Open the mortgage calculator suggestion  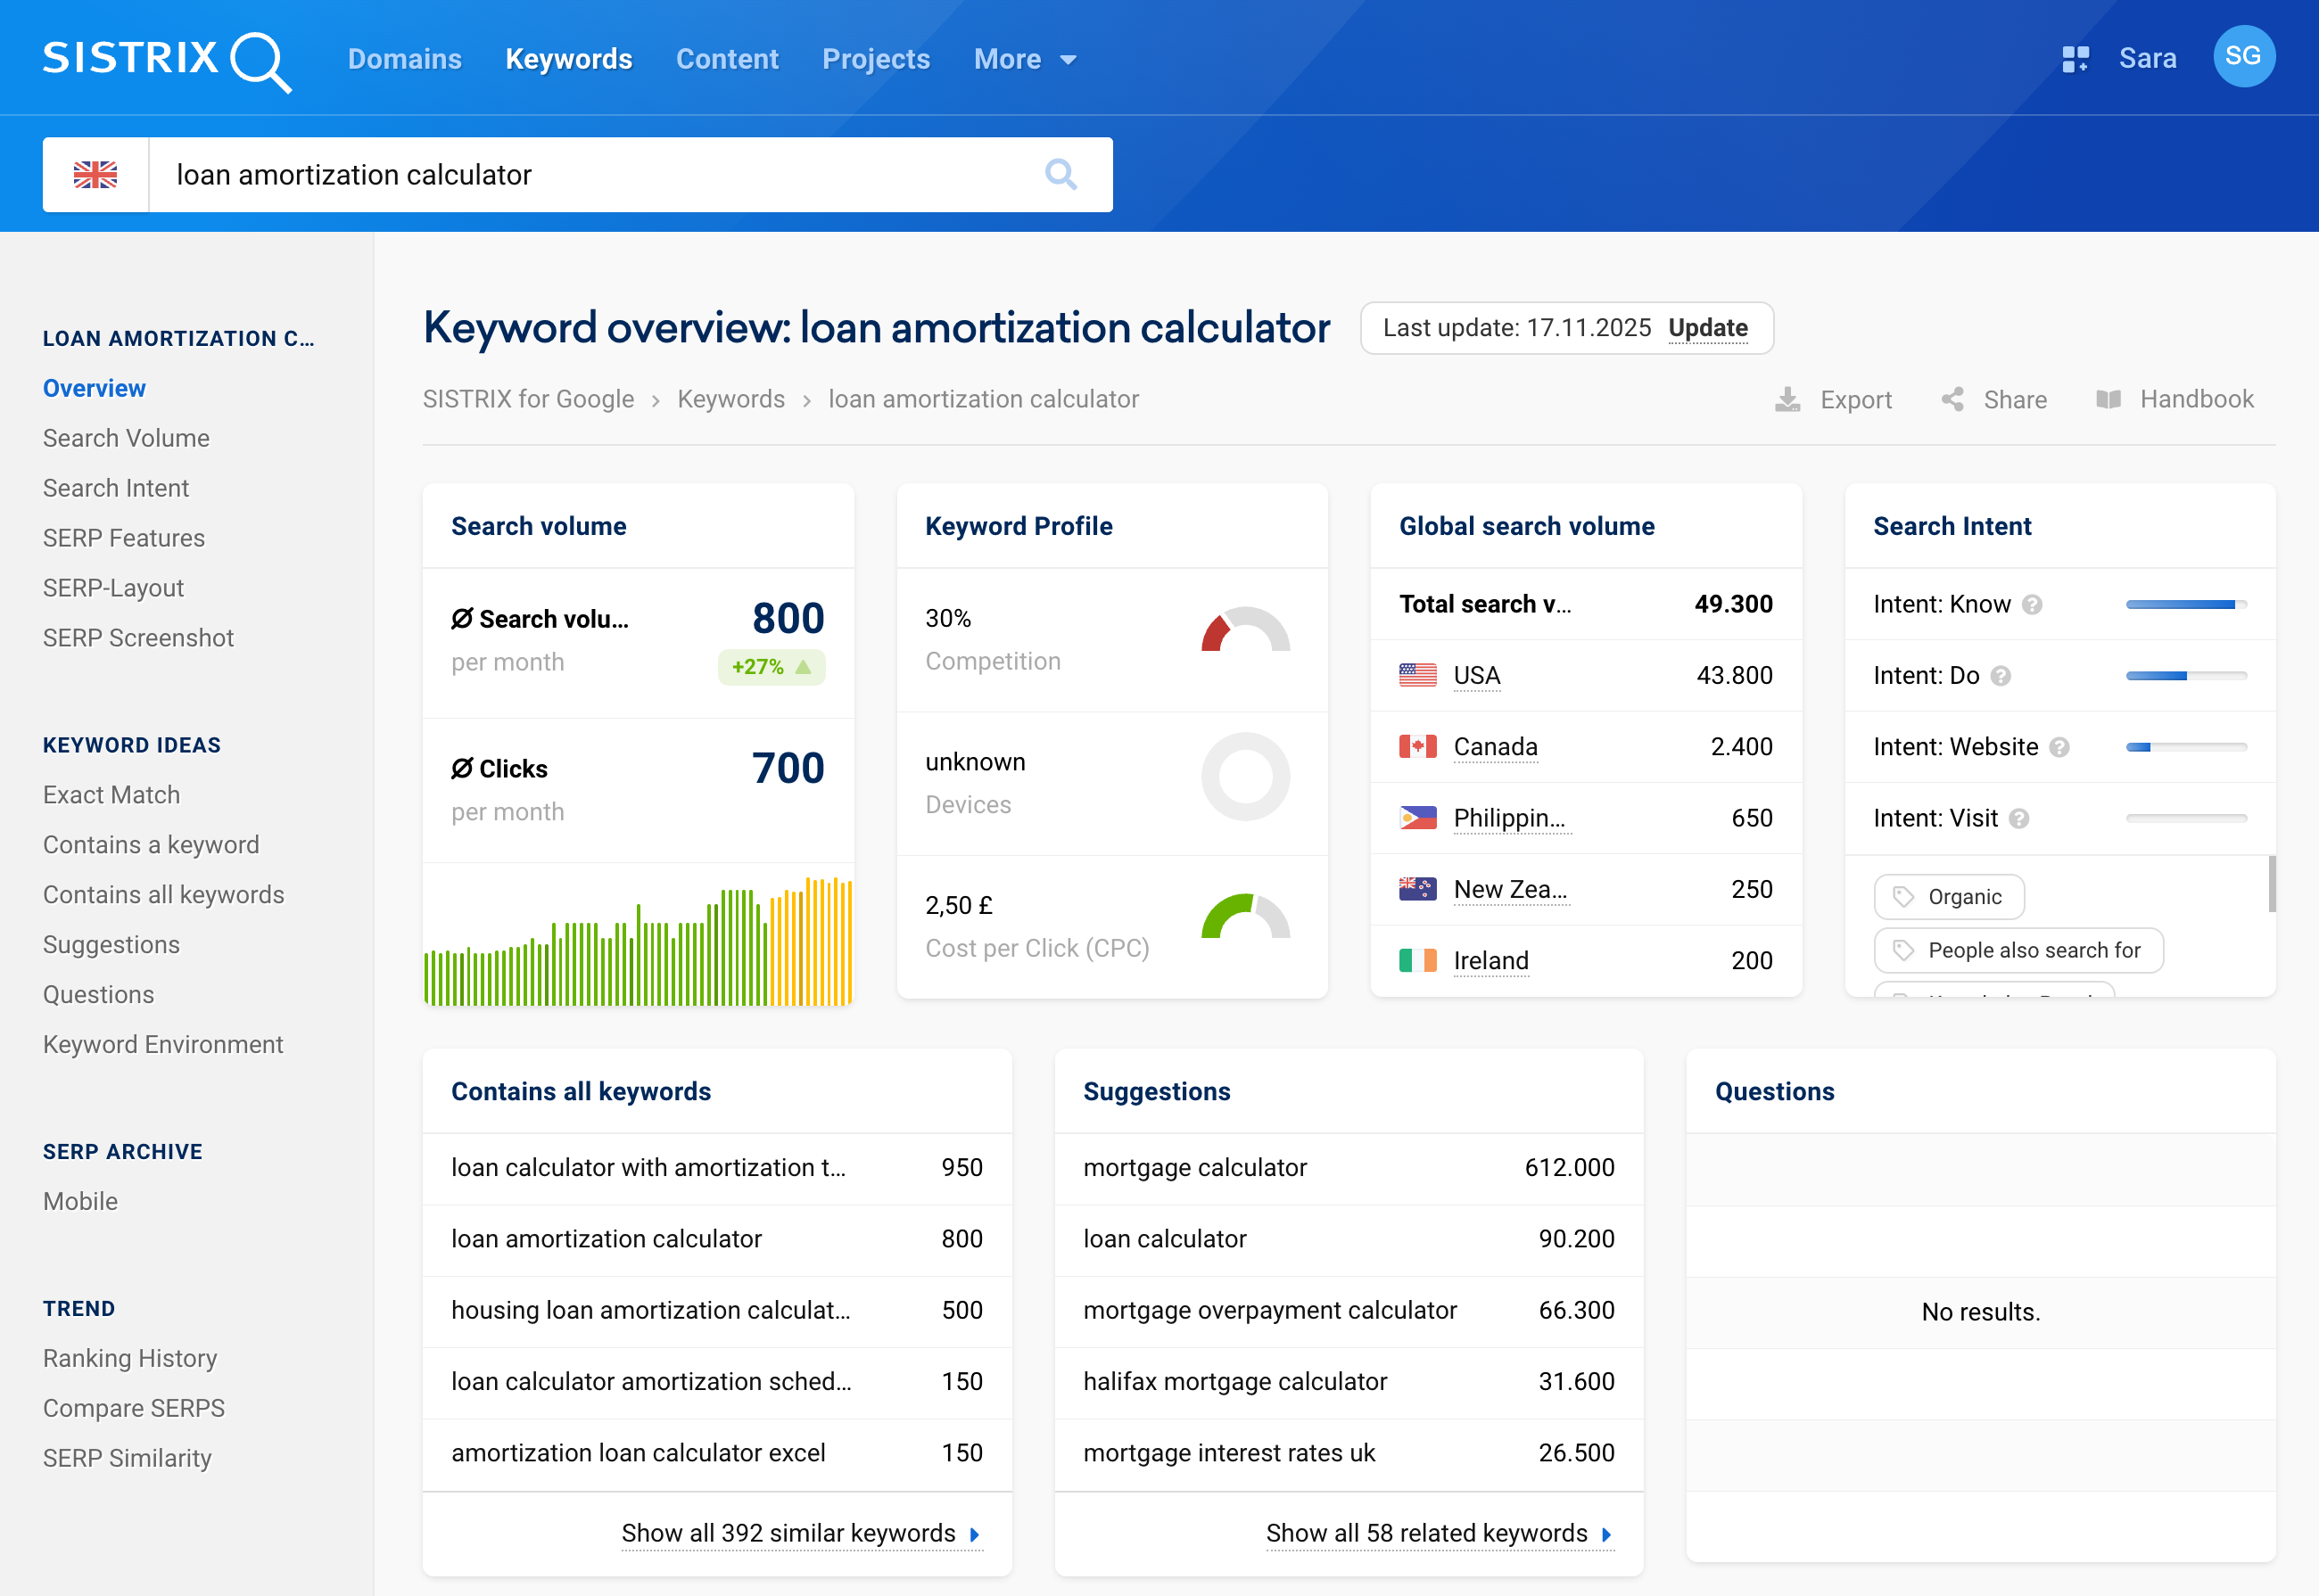1194,1167
